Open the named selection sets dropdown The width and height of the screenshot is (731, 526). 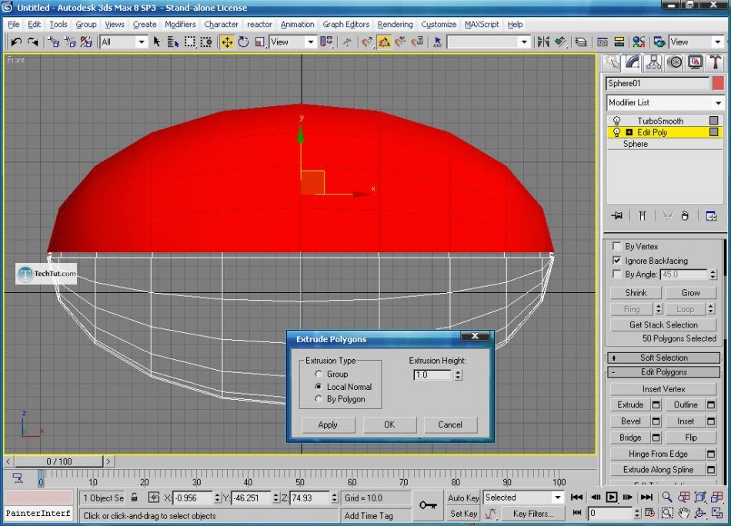click(488, 42)
